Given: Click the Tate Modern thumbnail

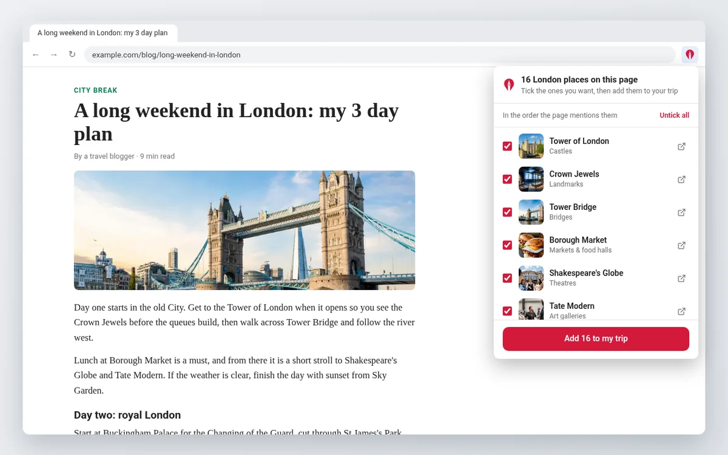Looking at the screenshot, I should point(531,309).
